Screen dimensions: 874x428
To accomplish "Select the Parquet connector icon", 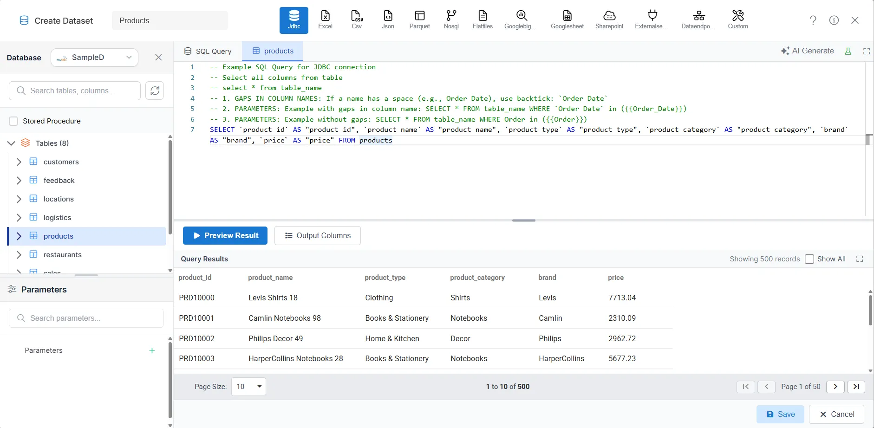I will tap(419, 19).
